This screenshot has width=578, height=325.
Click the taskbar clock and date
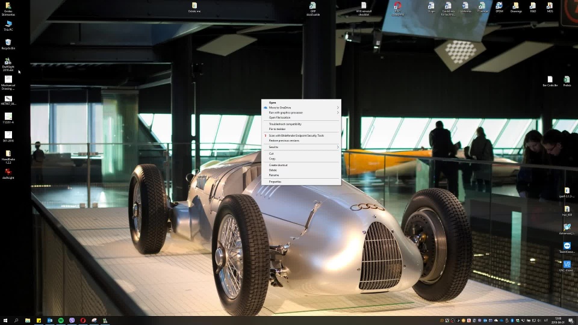(x=557, y=320)
